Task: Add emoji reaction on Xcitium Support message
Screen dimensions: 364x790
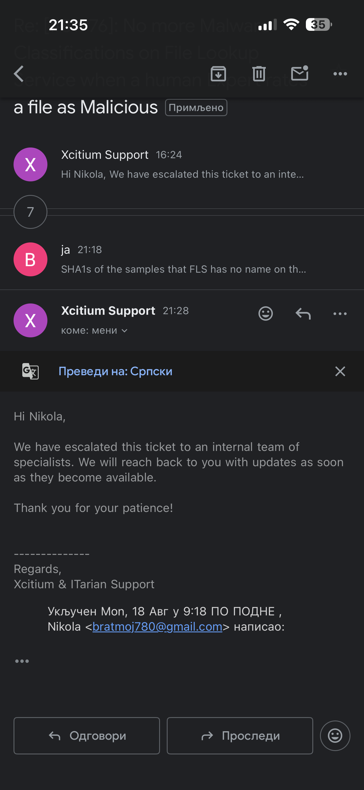Action: (265, 313)
